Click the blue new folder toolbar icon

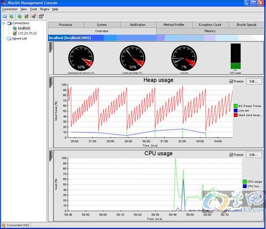click(5, 17)
